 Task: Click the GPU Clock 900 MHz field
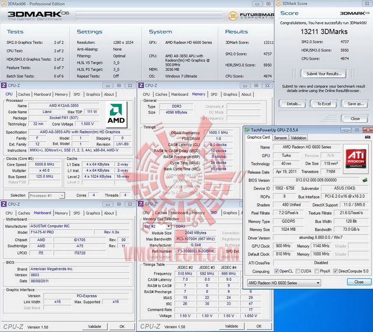tap(283, 246)
